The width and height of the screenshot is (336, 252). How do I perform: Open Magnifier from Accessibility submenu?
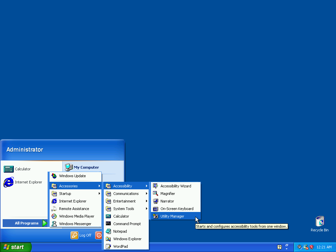(x=168, y=194)
